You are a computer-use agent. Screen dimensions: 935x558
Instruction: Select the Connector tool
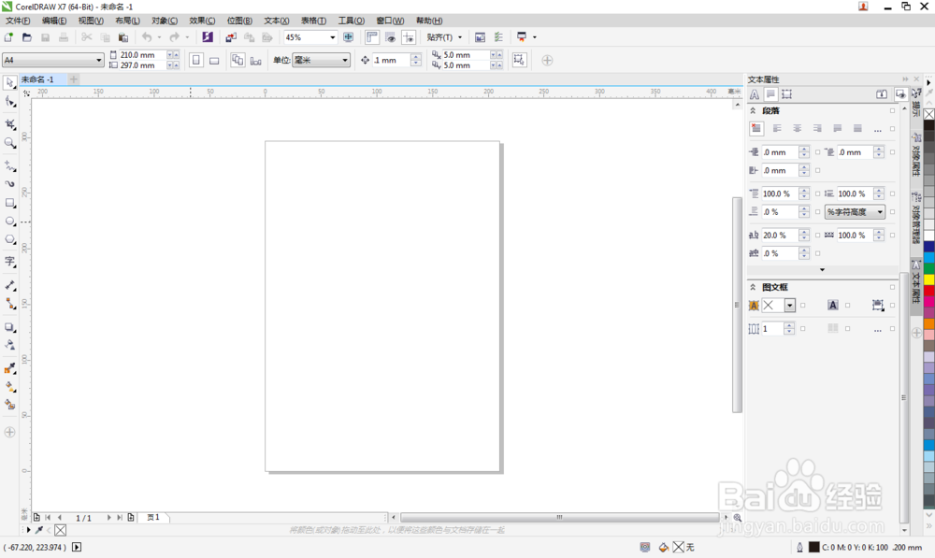point(10,304)
